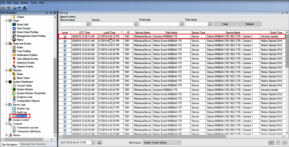This screenshot has height=147, width=289.
Task: Click the System Monitor icon
Action: coord(14,89)
